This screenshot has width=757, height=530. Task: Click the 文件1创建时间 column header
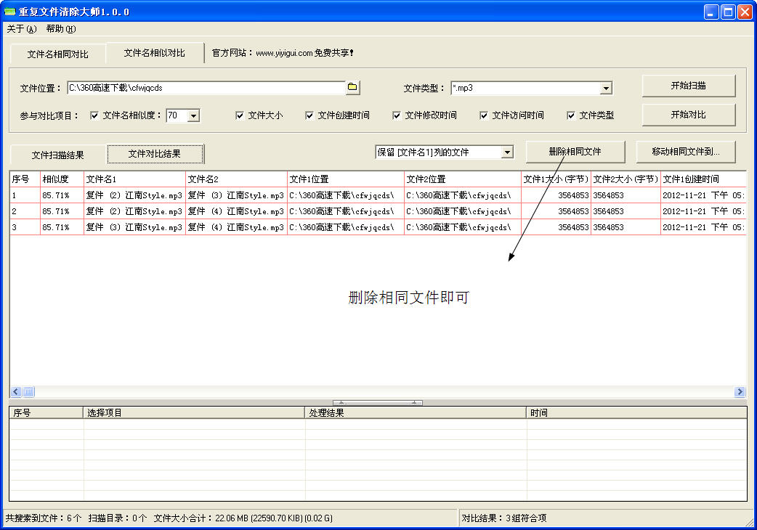tap(703, 179)
